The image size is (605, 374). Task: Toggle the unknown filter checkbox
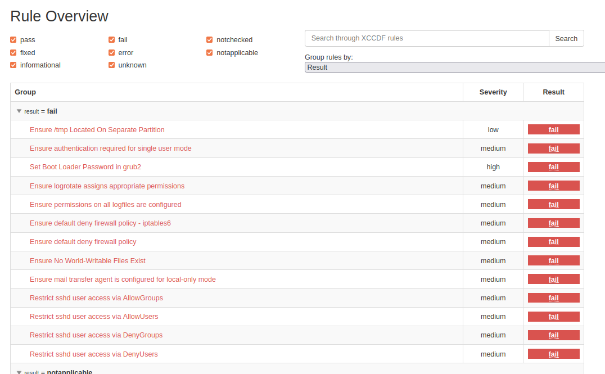112,65
